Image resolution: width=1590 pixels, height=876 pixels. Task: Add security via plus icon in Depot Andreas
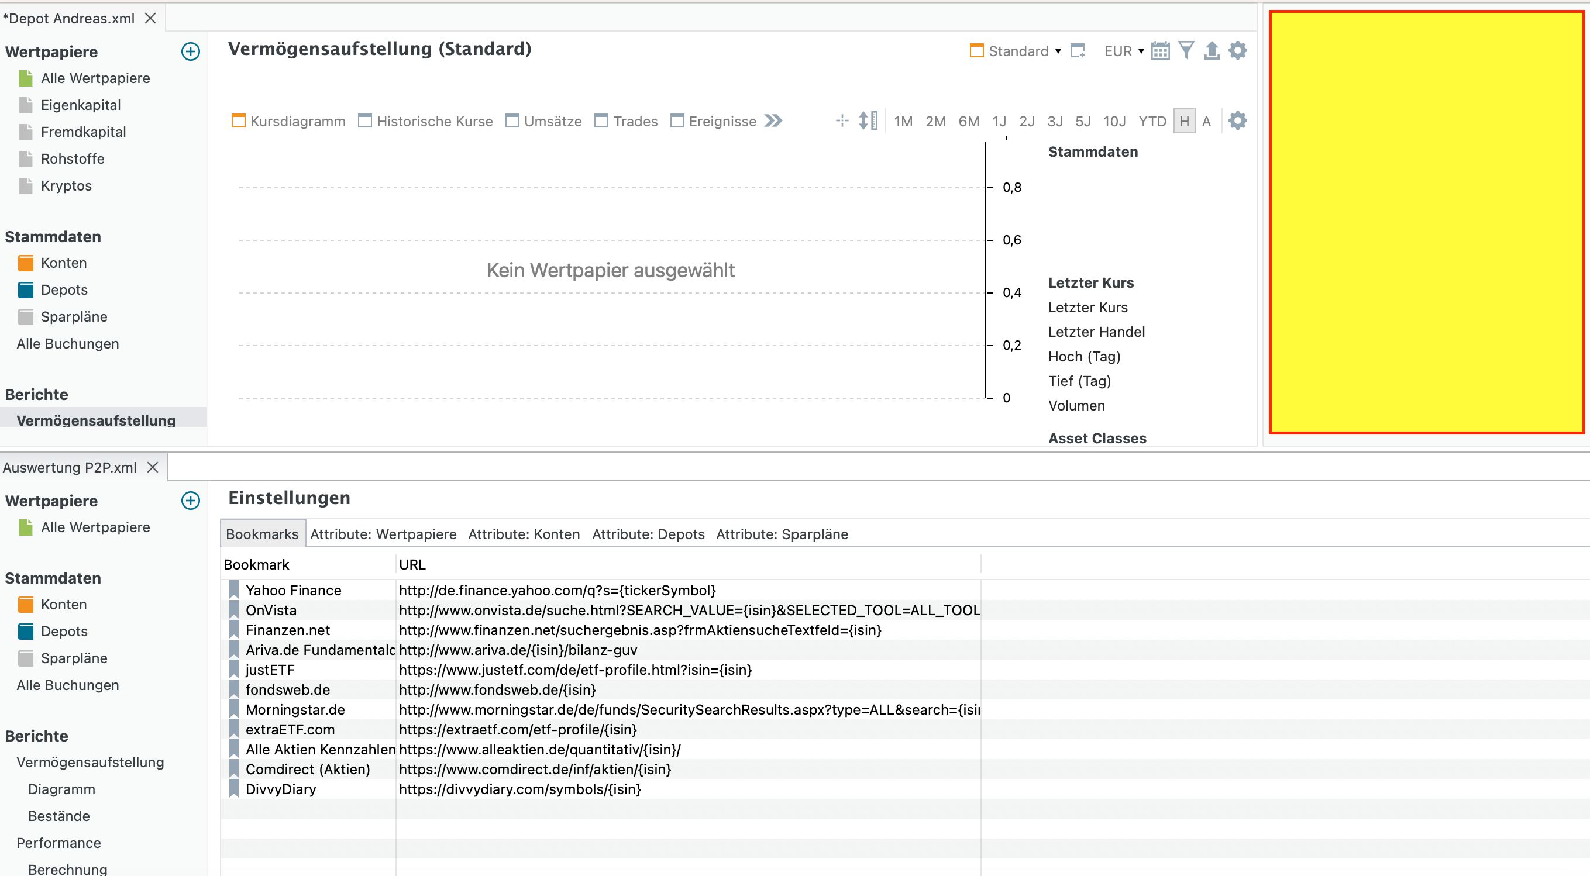191,51
